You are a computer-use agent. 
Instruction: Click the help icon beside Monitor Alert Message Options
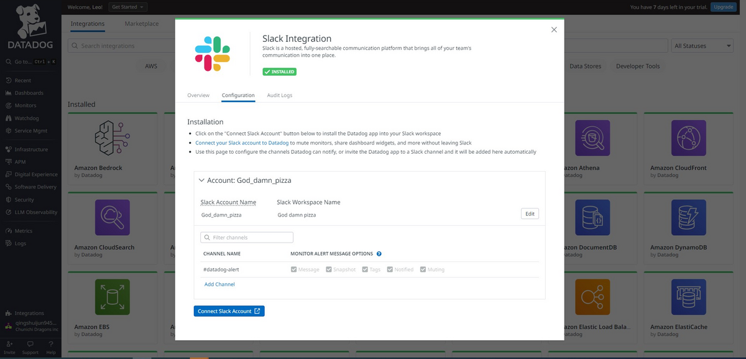coord(379,254)
